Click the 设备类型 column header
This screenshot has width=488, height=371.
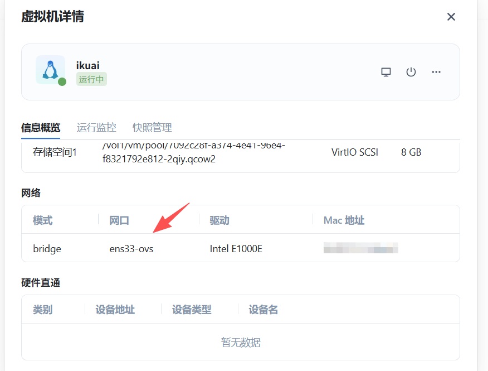pyautogui.click(x=192, y=310)
